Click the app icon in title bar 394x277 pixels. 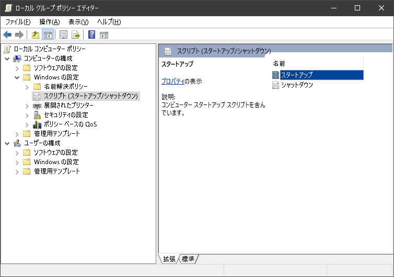[x=8, y=8]
